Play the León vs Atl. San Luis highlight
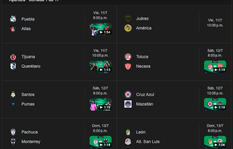This screenshot has height=149, width=233. [x=215, y=142]
